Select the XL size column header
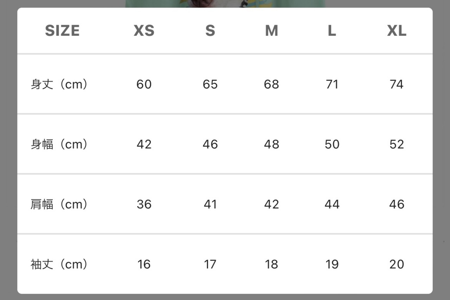This screenshot has height=300, width=450. tap(397, 31)
